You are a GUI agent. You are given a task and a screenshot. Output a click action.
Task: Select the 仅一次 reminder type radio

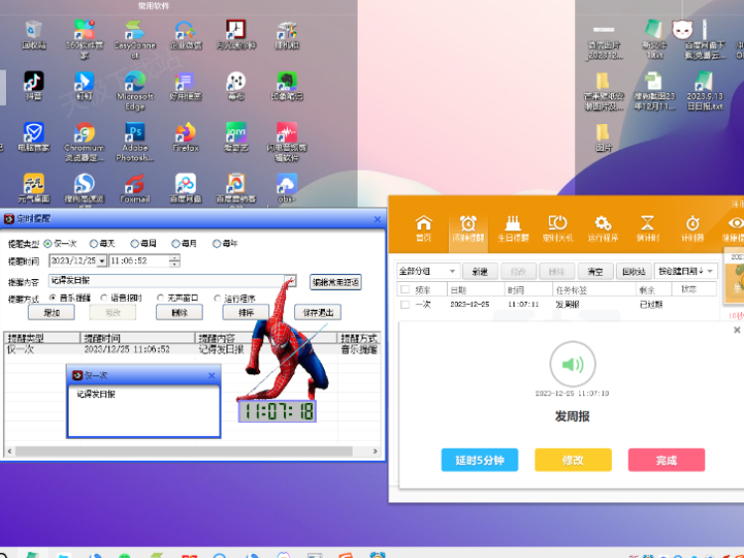click(x=48, y=243)
